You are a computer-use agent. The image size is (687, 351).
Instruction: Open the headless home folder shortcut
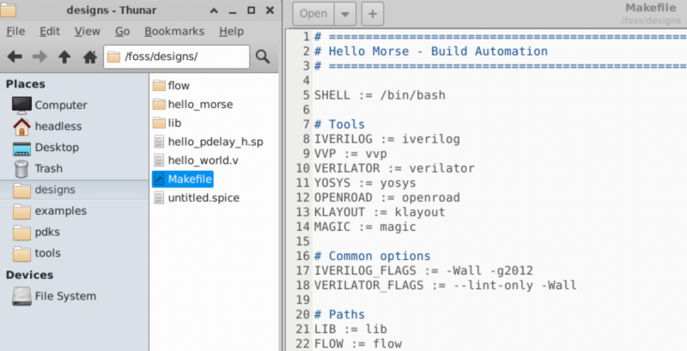pyautogui.click(x=58, y=126)
